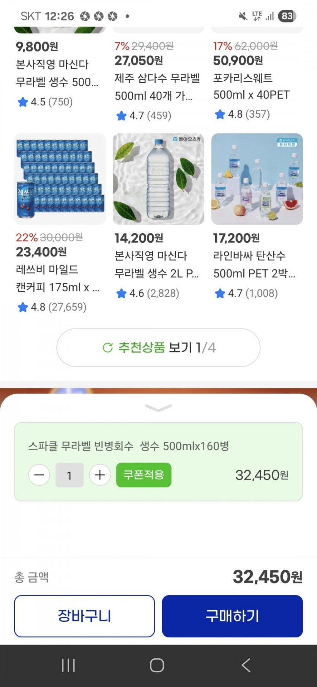Increase quantity with the plus button
This screenshot has height=687, width=317.
(x=100, y=475)
